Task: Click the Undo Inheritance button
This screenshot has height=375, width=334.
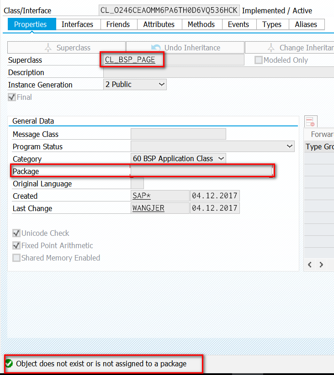Action: (186, 48)
